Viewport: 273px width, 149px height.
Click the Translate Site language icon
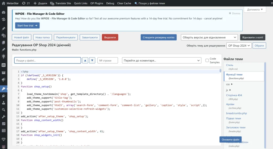click(52, 3)
